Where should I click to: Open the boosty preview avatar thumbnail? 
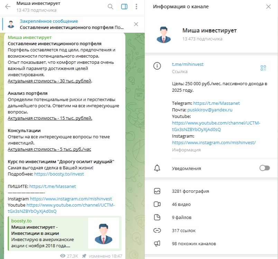pos(103,233)
